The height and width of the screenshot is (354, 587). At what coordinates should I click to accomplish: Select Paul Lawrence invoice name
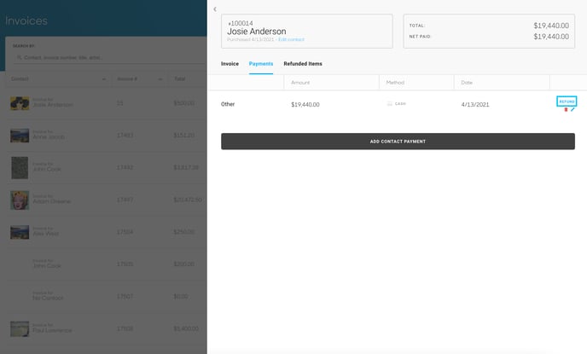coord(52,330)
